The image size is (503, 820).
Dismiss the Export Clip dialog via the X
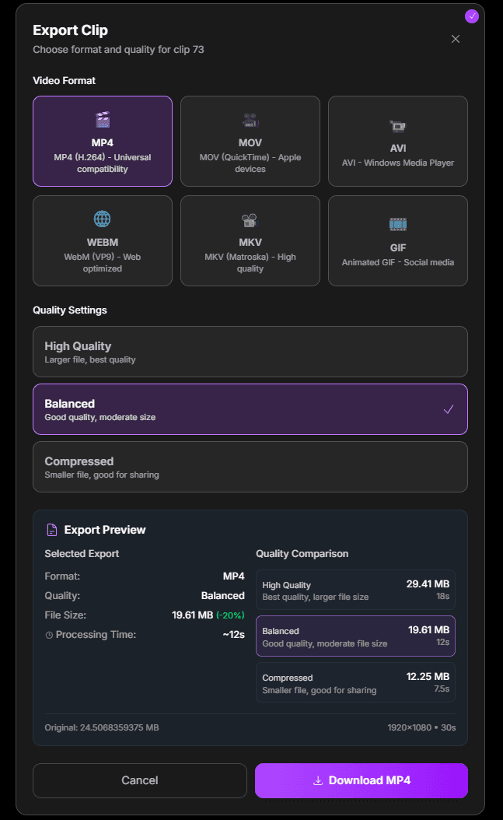[455, 39]
